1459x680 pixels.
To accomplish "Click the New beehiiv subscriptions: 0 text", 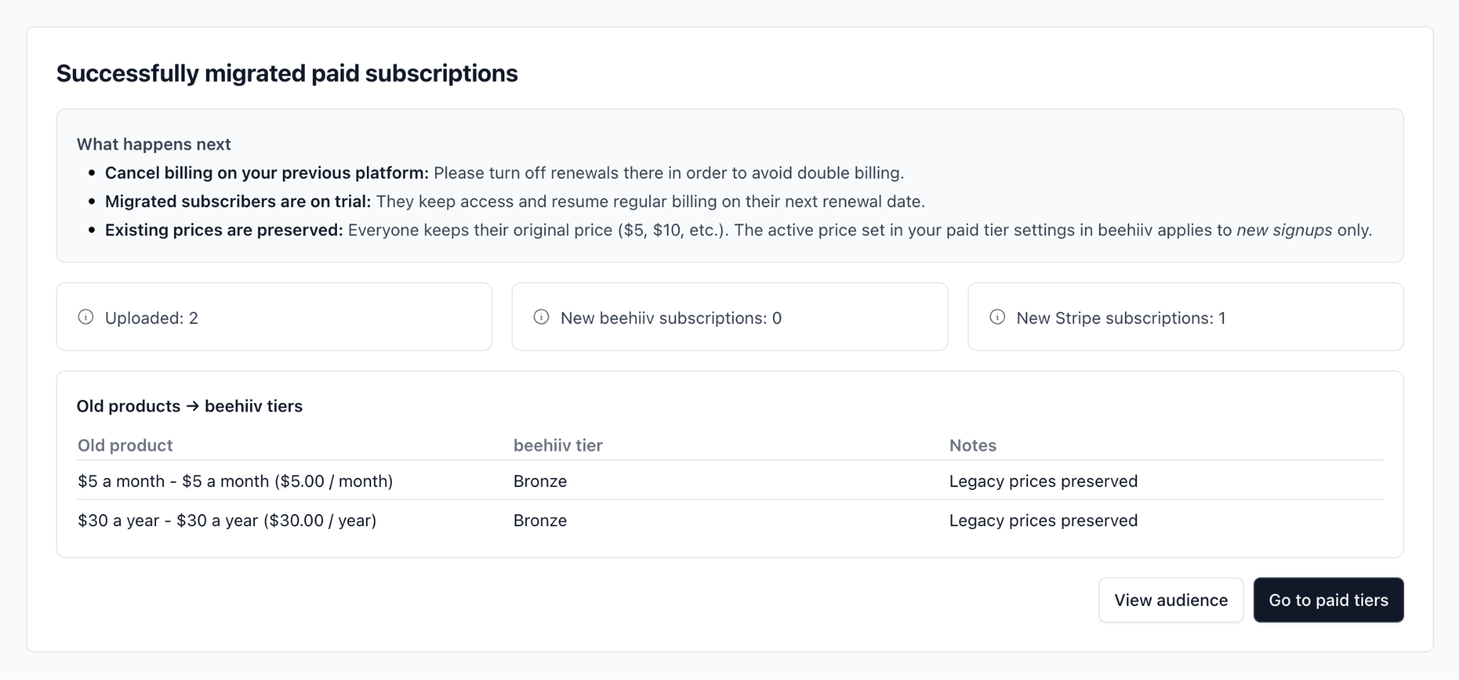I will 670,318.
